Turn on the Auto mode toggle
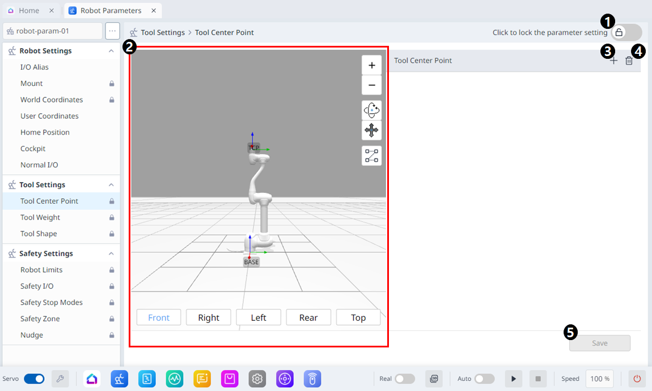This screenshot has height=391, width=652. click(484, 379)
